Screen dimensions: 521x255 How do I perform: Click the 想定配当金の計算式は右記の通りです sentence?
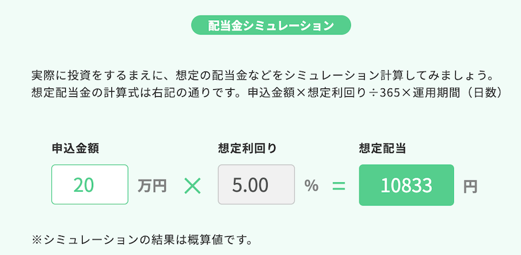[138, 92]
